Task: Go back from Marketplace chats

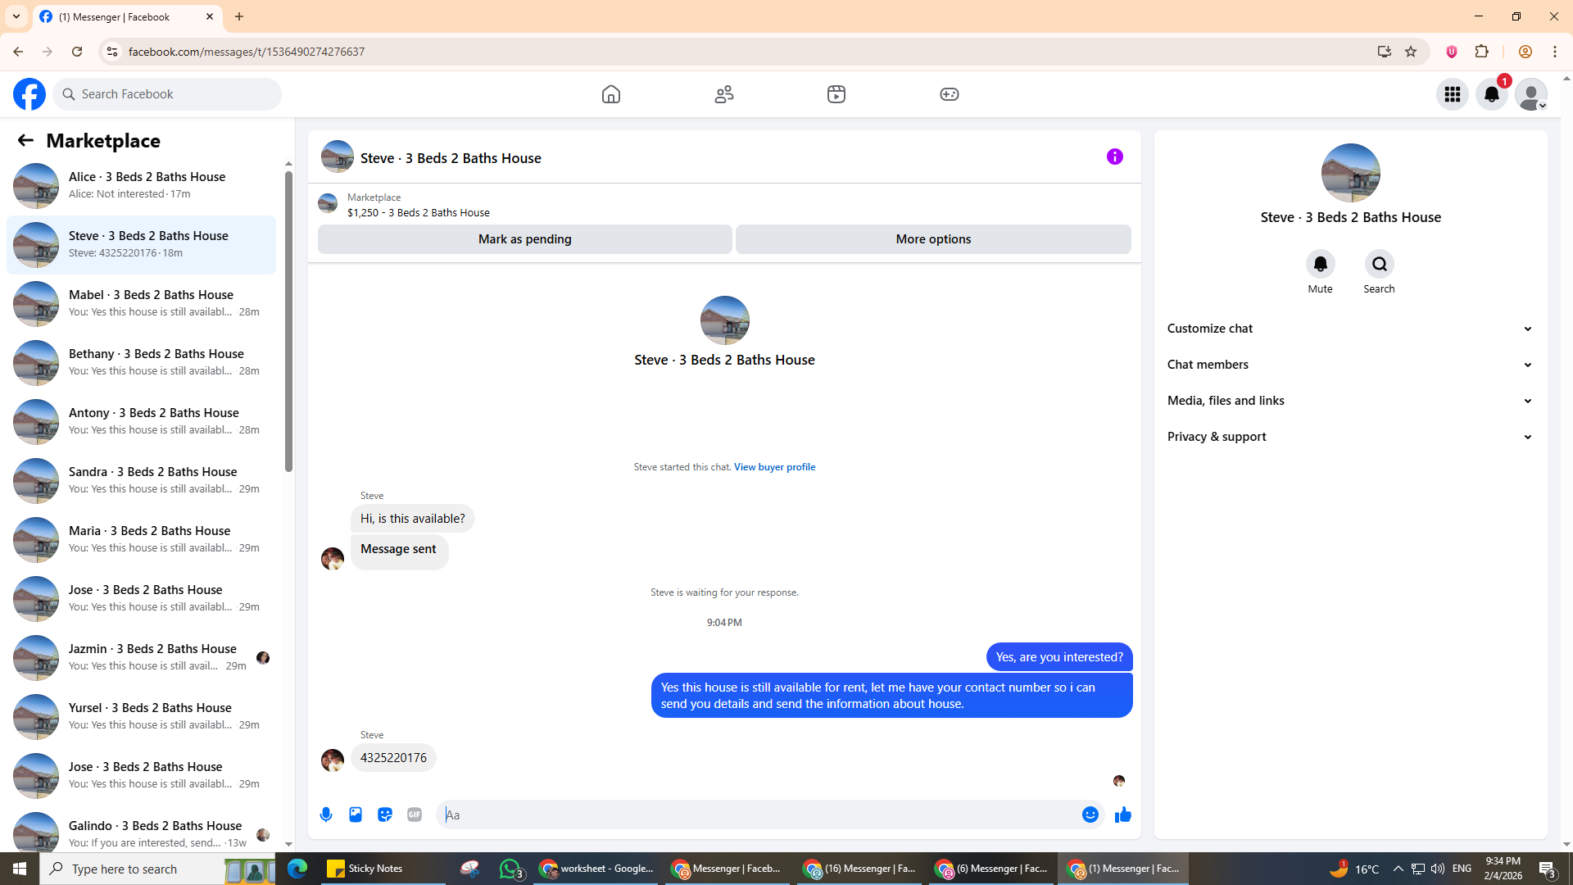Action: click(x=25, y=140)
